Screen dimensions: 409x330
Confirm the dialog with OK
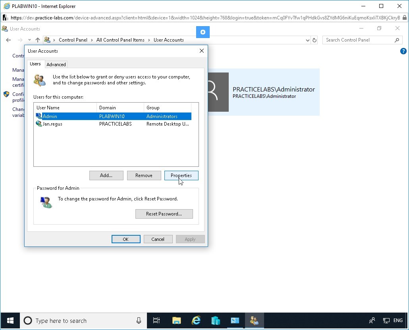(126, 239)
